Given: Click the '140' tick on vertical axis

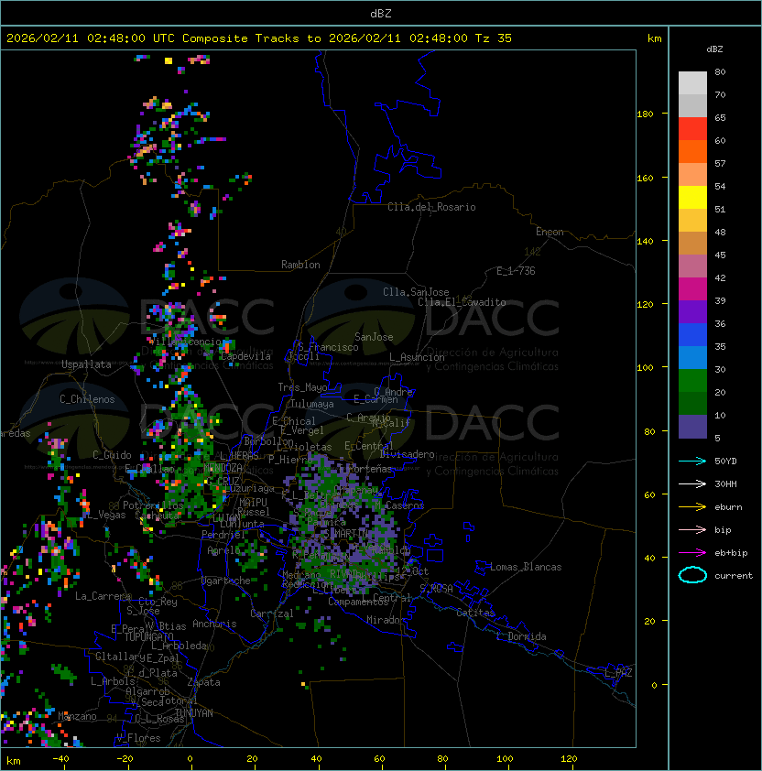Looking at the screenshot, I should coord(645,242).
